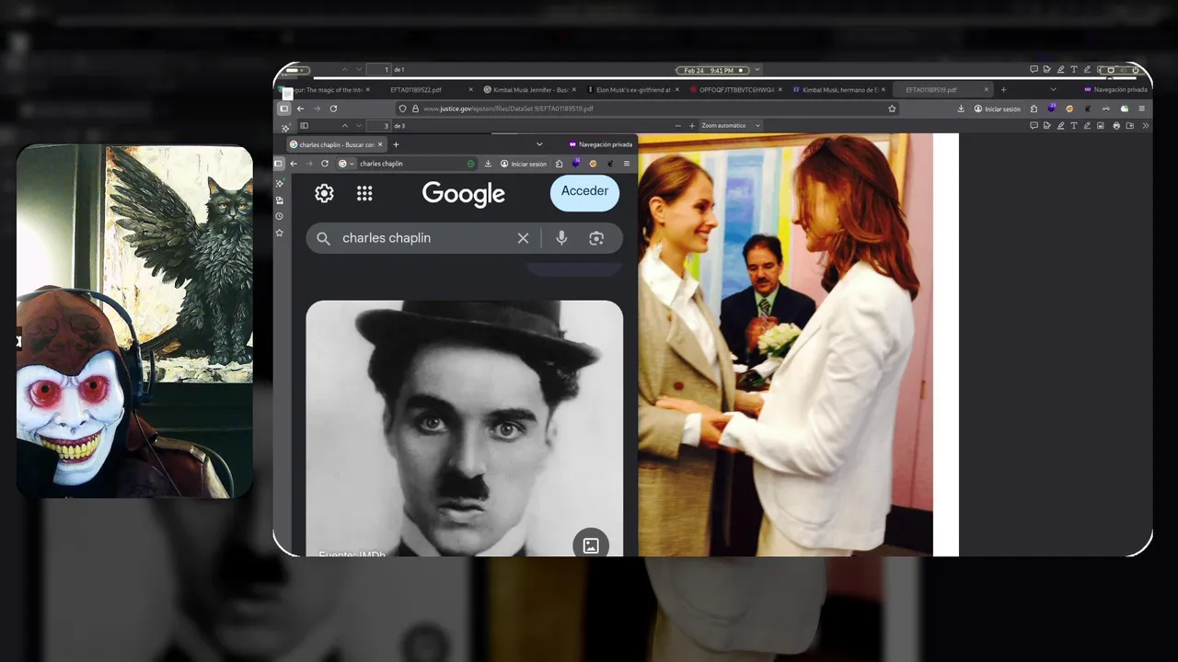1178x662 pixels.
Task: Switch to Kimbal Musk, hermano tab
Action: (x=838, y=90)
